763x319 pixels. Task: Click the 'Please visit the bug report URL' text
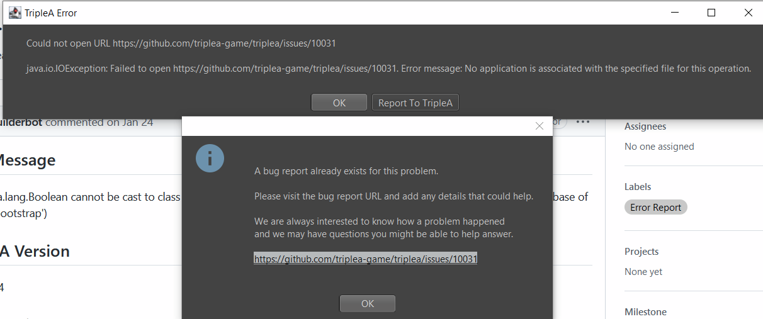[x=394, y=196]
